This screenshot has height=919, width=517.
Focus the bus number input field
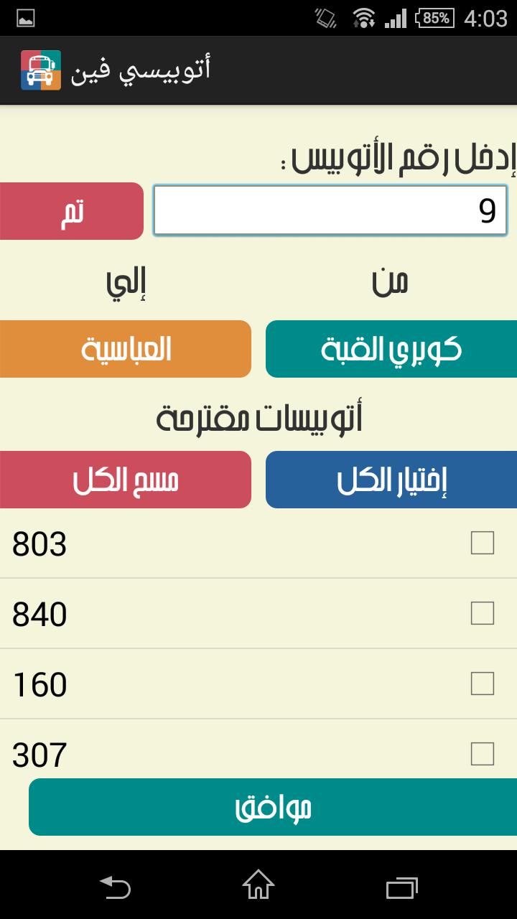click(x=330, y=211)
